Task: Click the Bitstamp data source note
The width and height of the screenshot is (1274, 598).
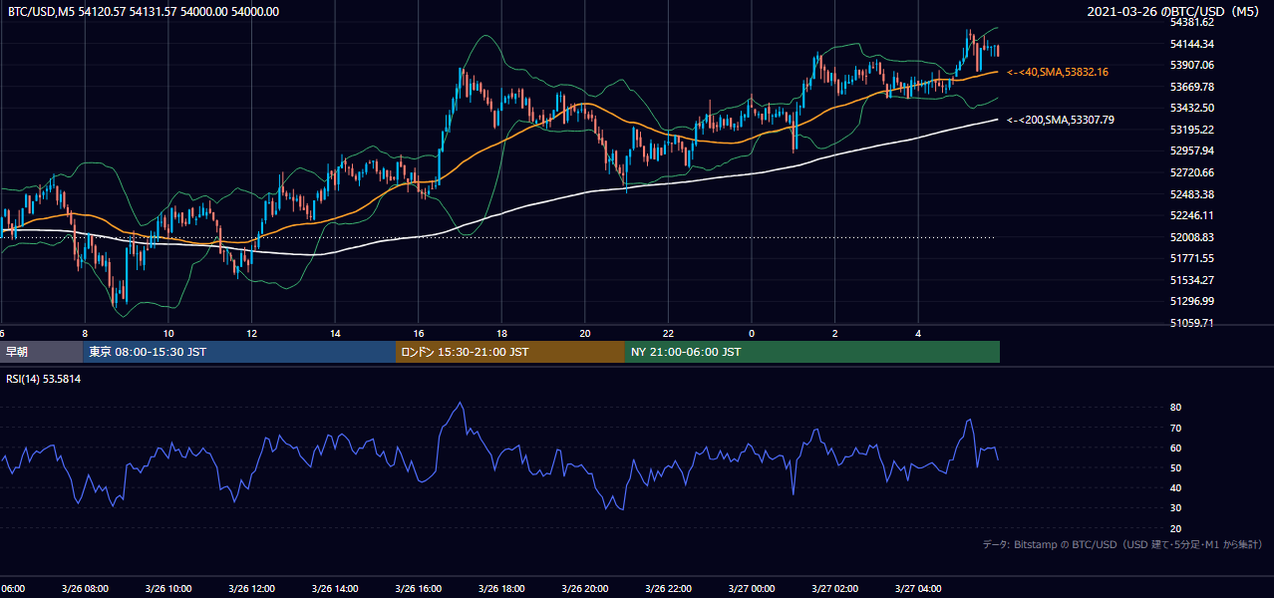Action: coord(1122,544)
